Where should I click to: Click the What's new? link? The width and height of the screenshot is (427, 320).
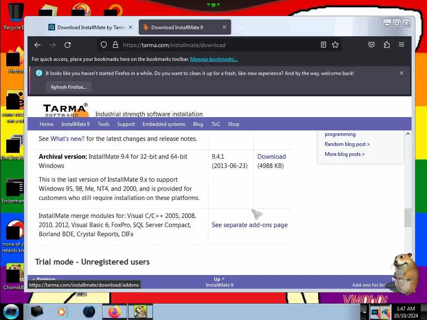pos(68,138)
